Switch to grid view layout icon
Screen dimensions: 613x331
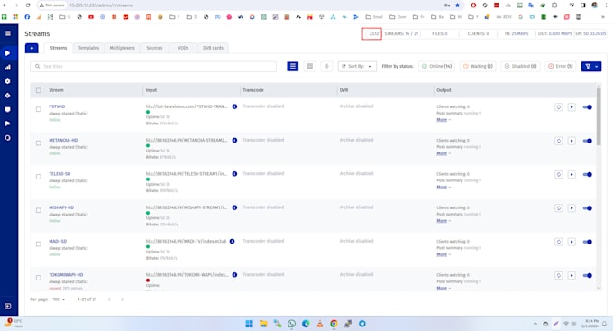(309, 67)
